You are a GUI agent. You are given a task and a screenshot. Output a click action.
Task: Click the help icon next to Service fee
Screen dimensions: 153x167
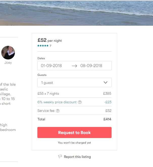point(58,111)
